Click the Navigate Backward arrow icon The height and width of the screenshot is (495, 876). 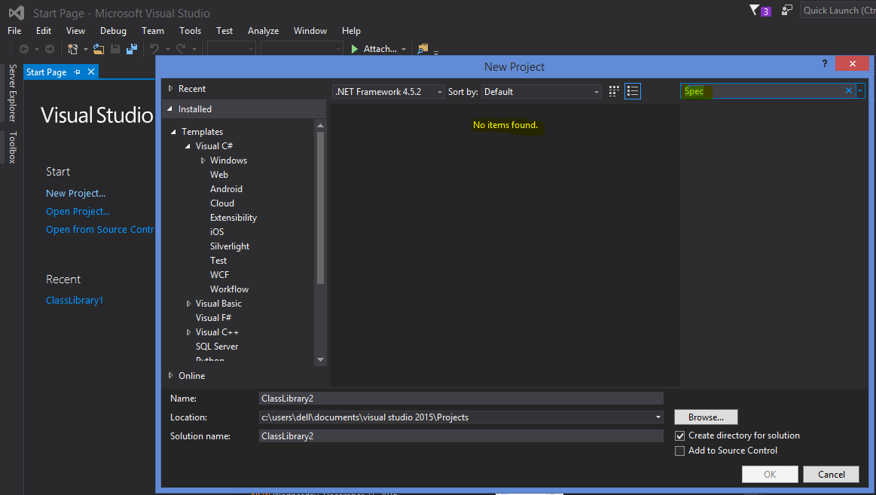[x=23, y=48]
